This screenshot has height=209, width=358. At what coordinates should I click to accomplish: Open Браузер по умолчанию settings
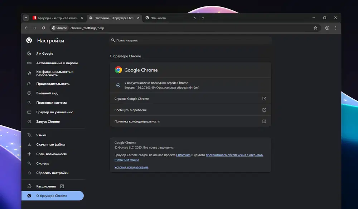click(x=54, y=112)
